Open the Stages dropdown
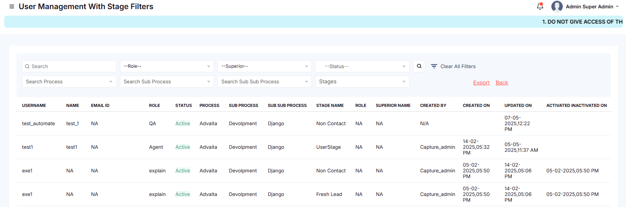The height and width of the screenshot is (207, 626). coord(363,81)
